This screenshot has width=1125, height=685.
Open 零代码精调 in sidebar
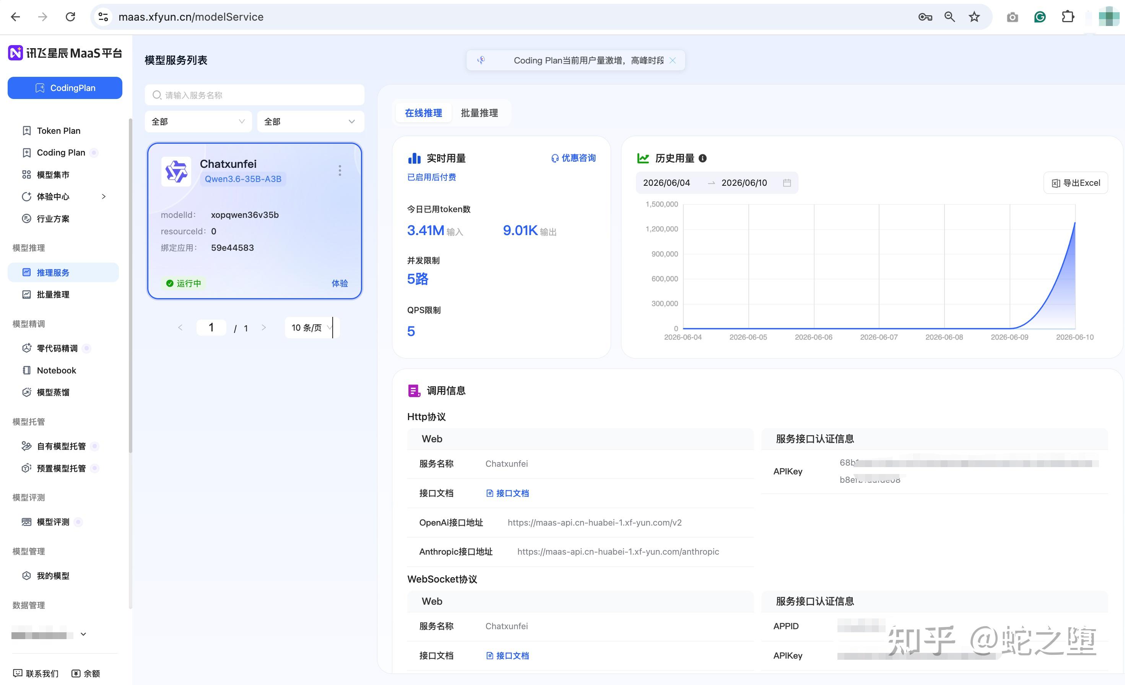click(x=57, y=348)
